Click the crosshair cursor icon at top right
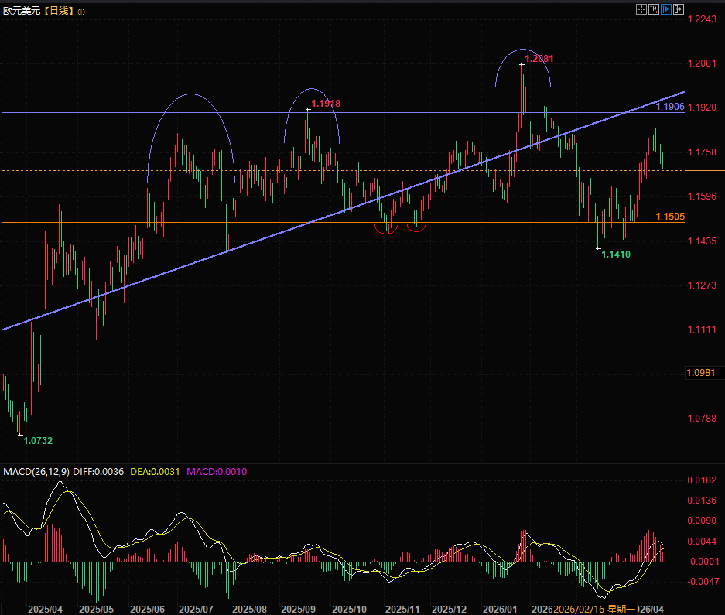 641,9
